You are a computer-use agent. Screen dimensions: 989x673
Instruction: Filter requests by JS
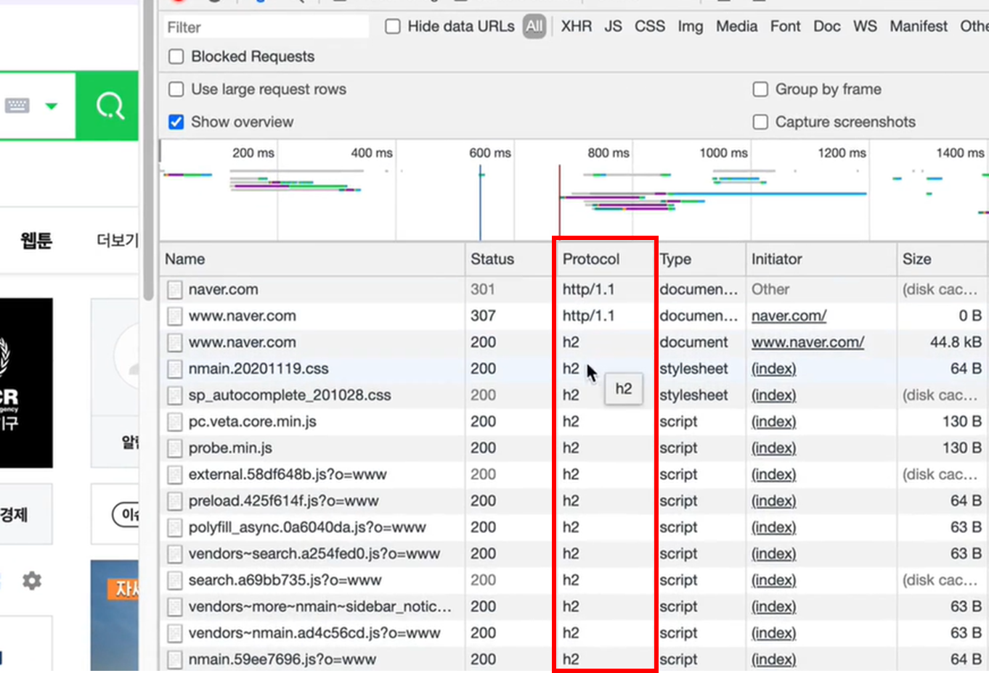pyautogui.click(x=613, y=27)
